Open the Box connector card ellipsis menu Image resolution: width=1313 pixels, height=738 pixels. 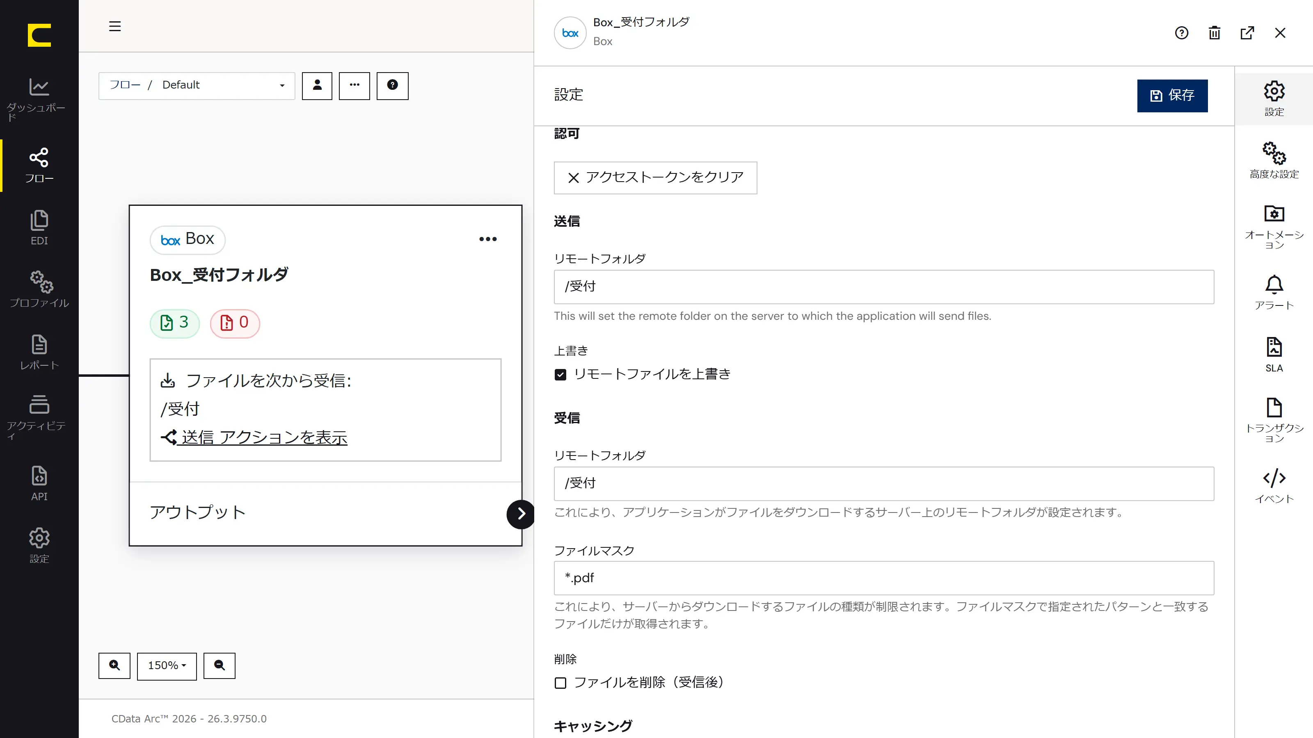(x=488, y=239)
